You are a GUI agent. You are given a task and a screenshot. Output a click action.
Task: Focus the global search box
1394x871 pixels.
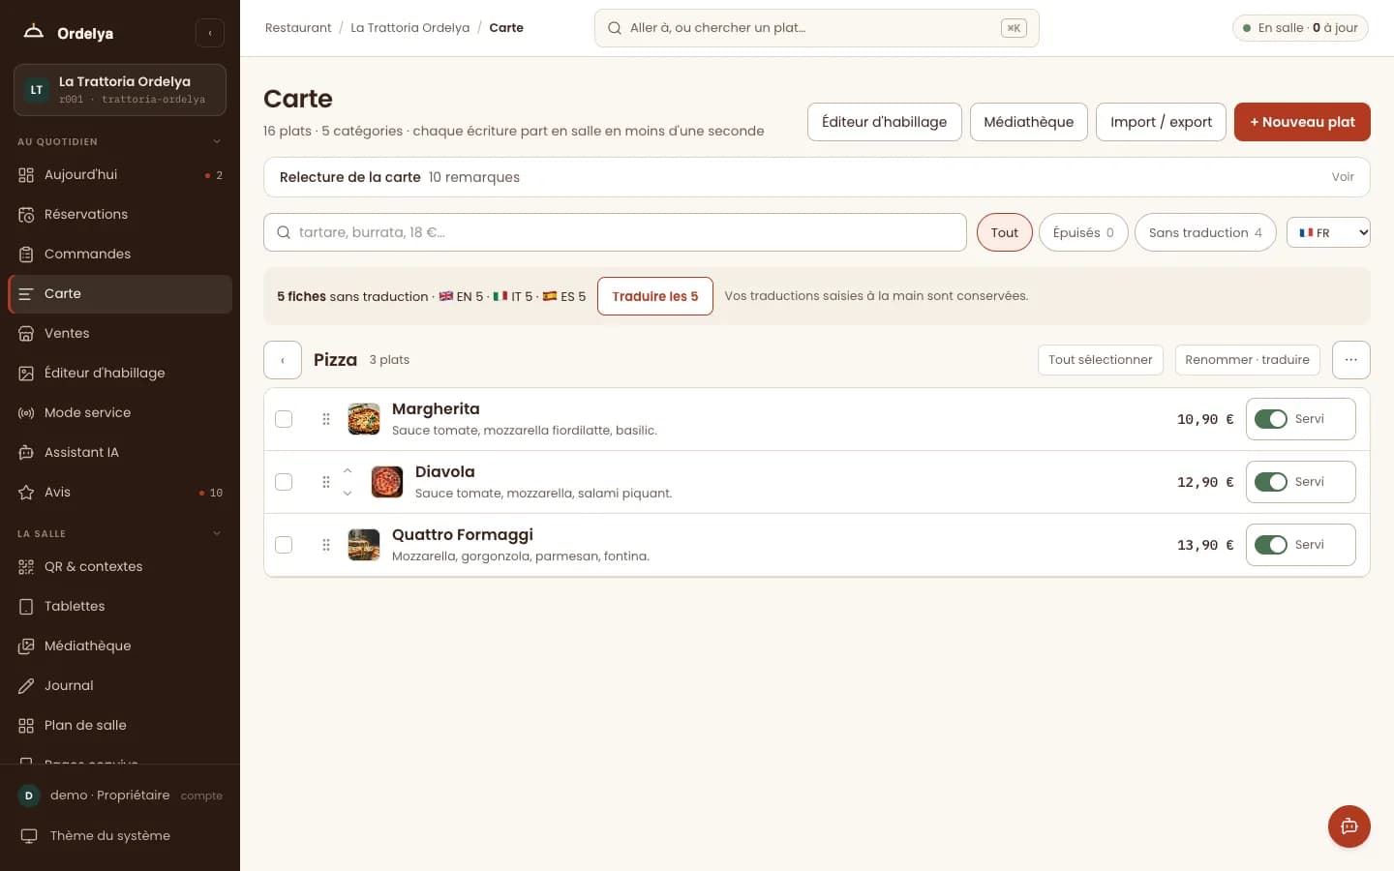pyautogui.click(x=816, y=28)
